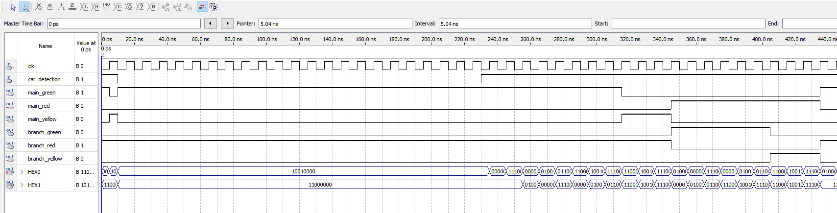Click the 300.0 ns mark on time ruler
The height and width of the screenshot is (213, 837).
(x=597, y=39)
